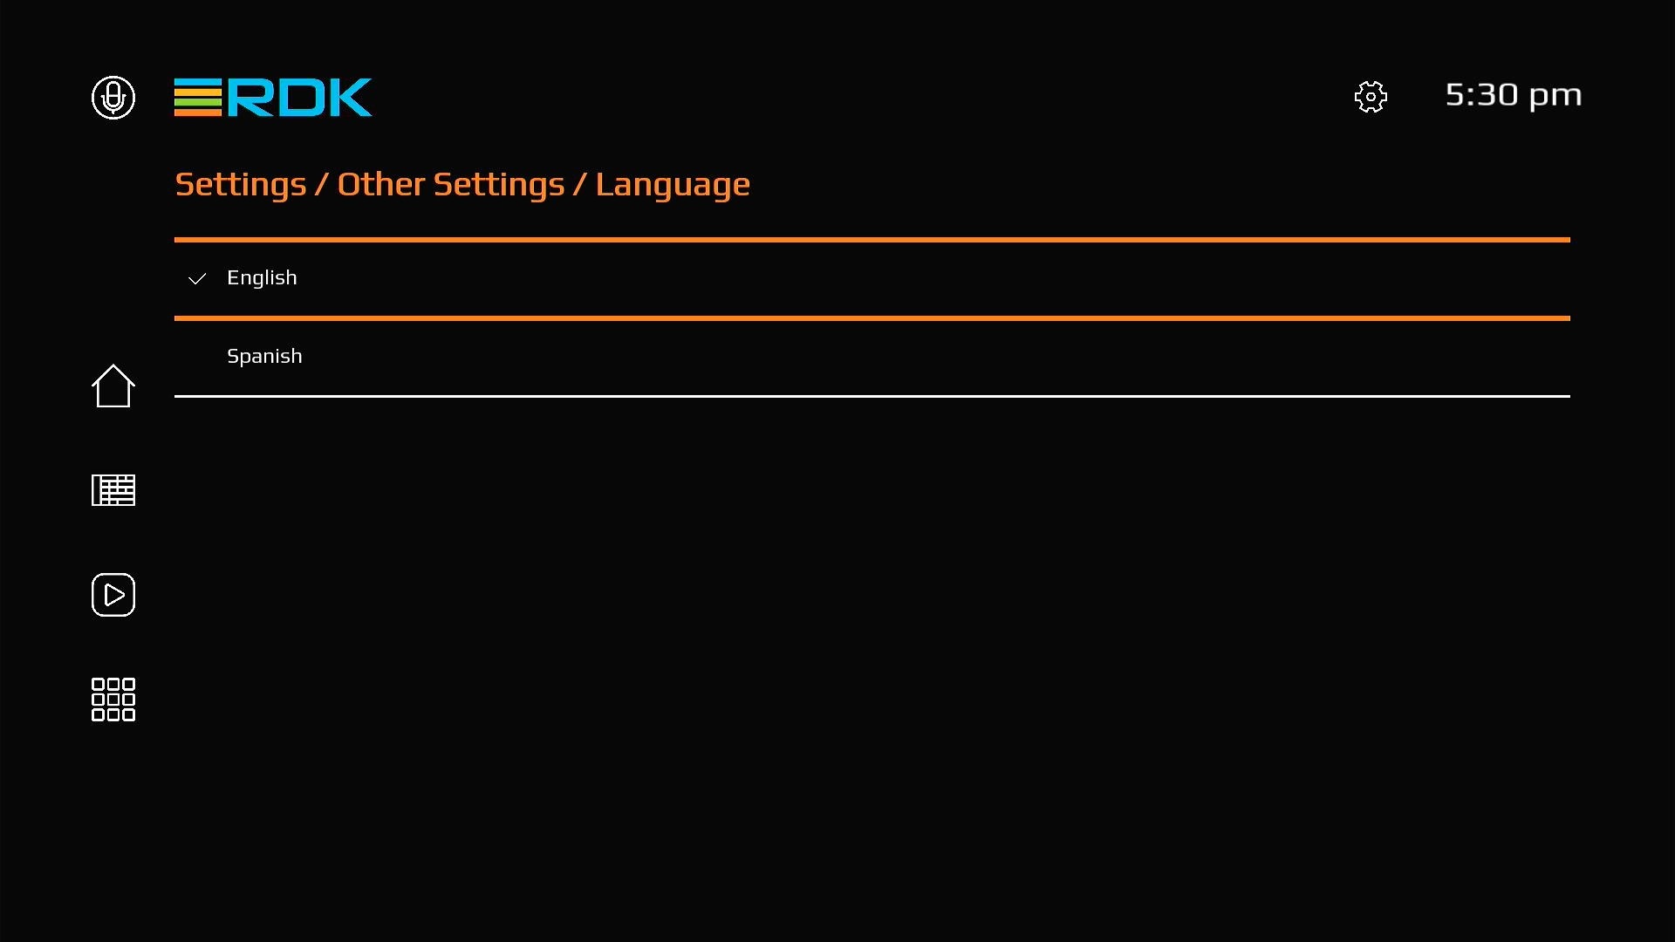Click the 5:30 pm clock display
1675x942 pixels.
1513,95
